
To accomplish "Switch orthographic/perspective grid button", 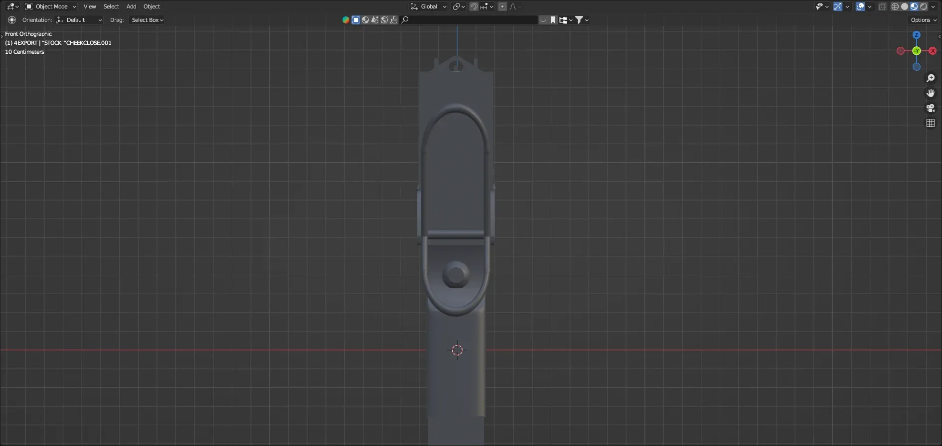I will click(931, 123).
